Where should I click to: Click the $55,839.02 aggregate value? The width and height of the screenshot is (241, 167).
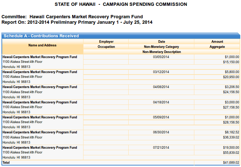click(231, 153)
